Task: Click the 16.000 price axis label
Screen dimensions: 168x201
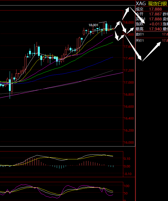Action: click(129, 142)
